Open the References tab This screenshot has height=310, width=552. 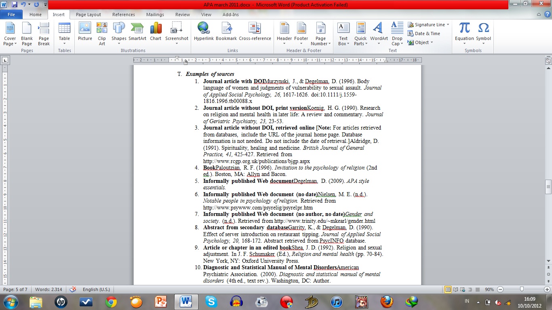[124, 15]
